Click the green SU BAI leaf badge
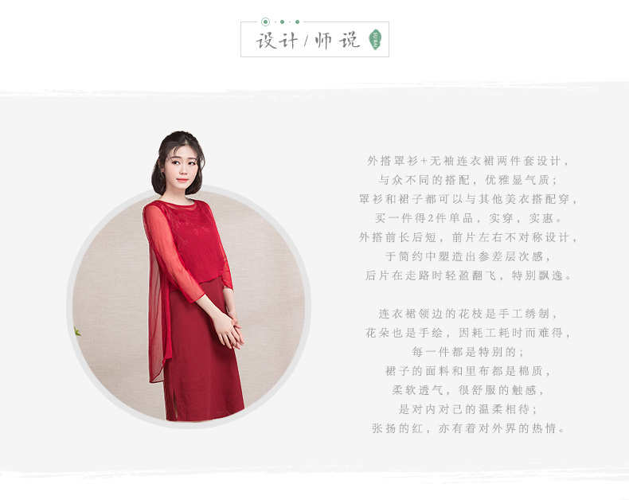 (x=375, y=39)
